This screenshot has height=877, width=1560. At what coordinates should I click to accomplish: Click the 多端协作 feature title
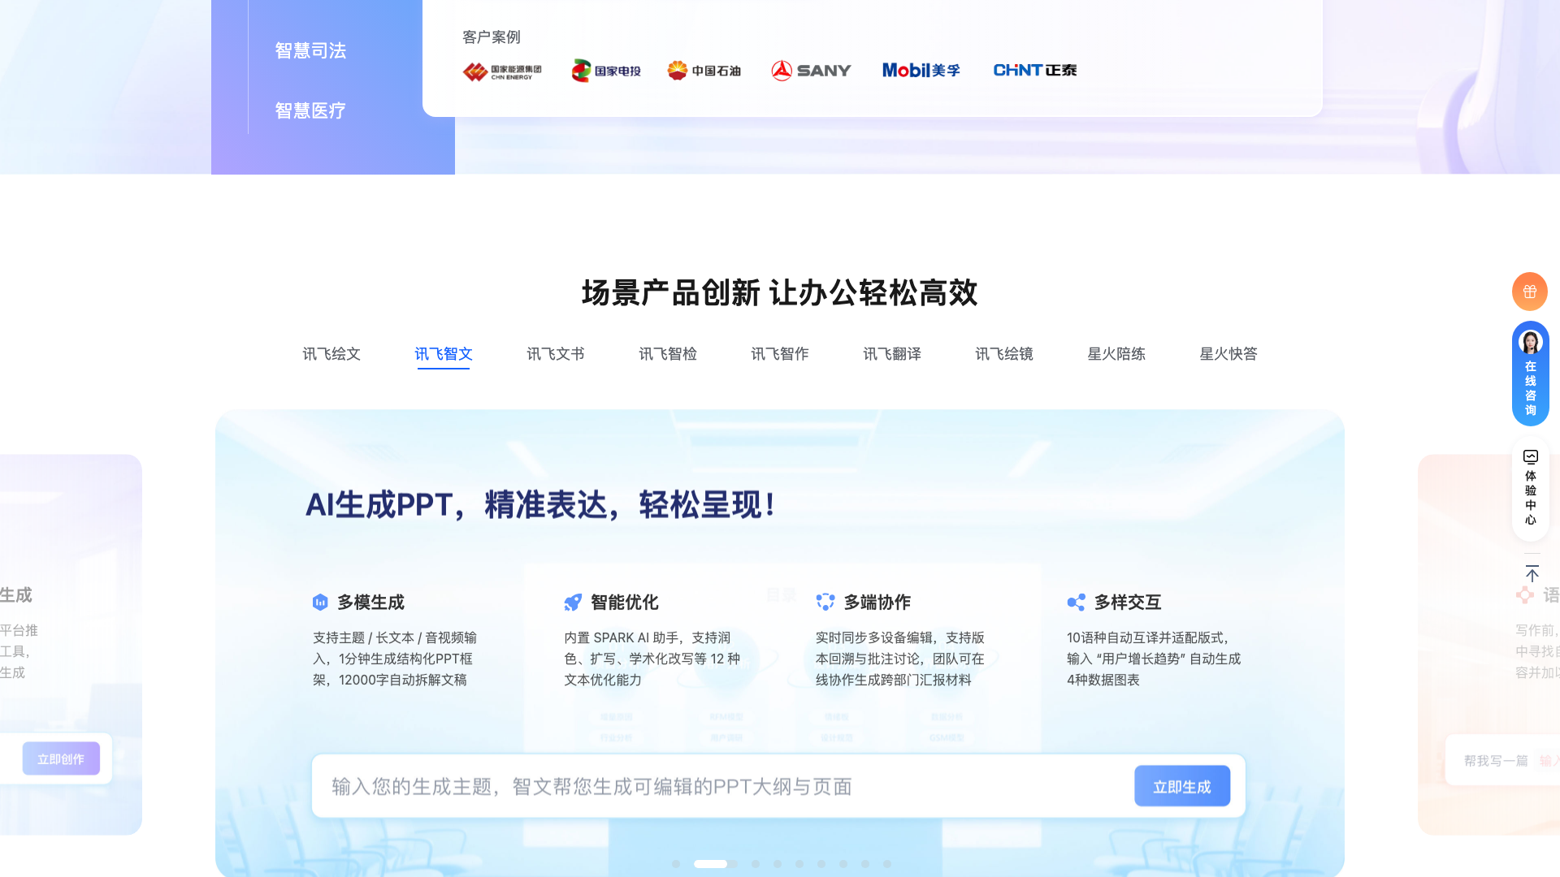(x=877, y=603)
